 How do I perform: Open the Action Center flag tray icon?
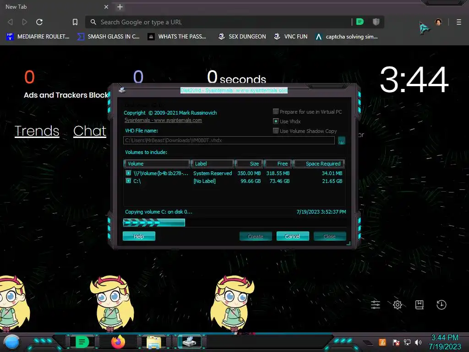click(396, 342)
